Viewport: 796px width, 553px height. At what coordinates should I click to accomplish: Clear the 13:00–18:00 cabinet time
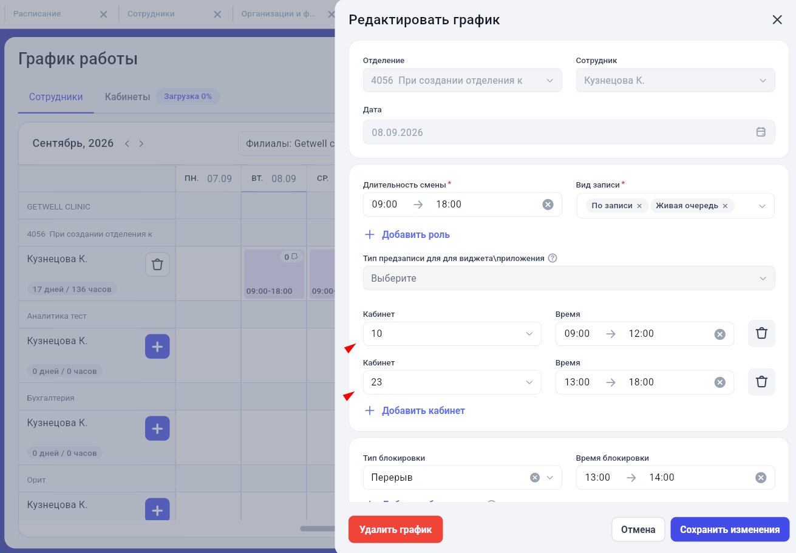pyautogui.click(x=719, y=382)
